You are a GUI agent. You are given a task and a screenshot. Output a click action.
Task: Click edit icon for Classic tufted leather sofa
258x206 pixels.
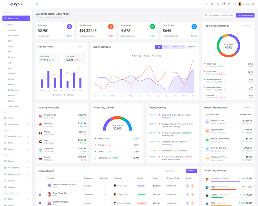(193, 186)
